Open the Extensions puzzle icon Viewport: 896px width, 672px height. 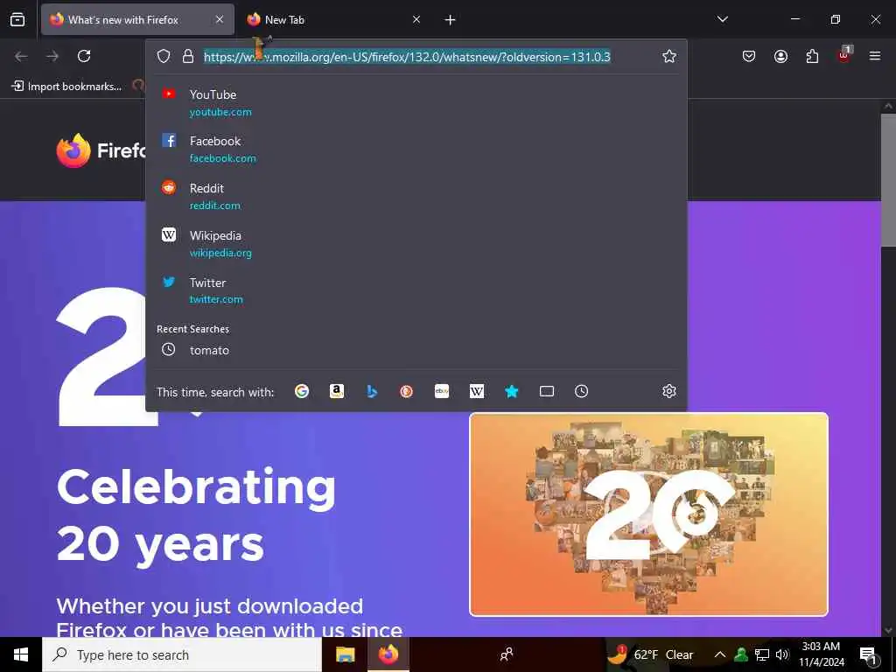812,56
